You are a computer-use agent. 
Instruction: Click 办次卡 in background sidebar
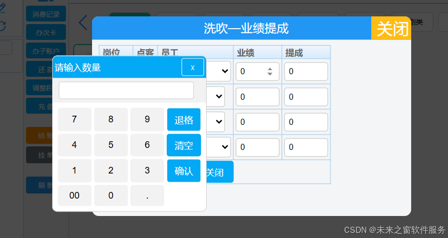tap(46, 32)
